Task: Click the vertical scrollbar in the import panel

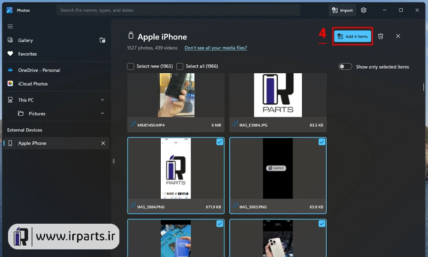Action: point(424,87)
